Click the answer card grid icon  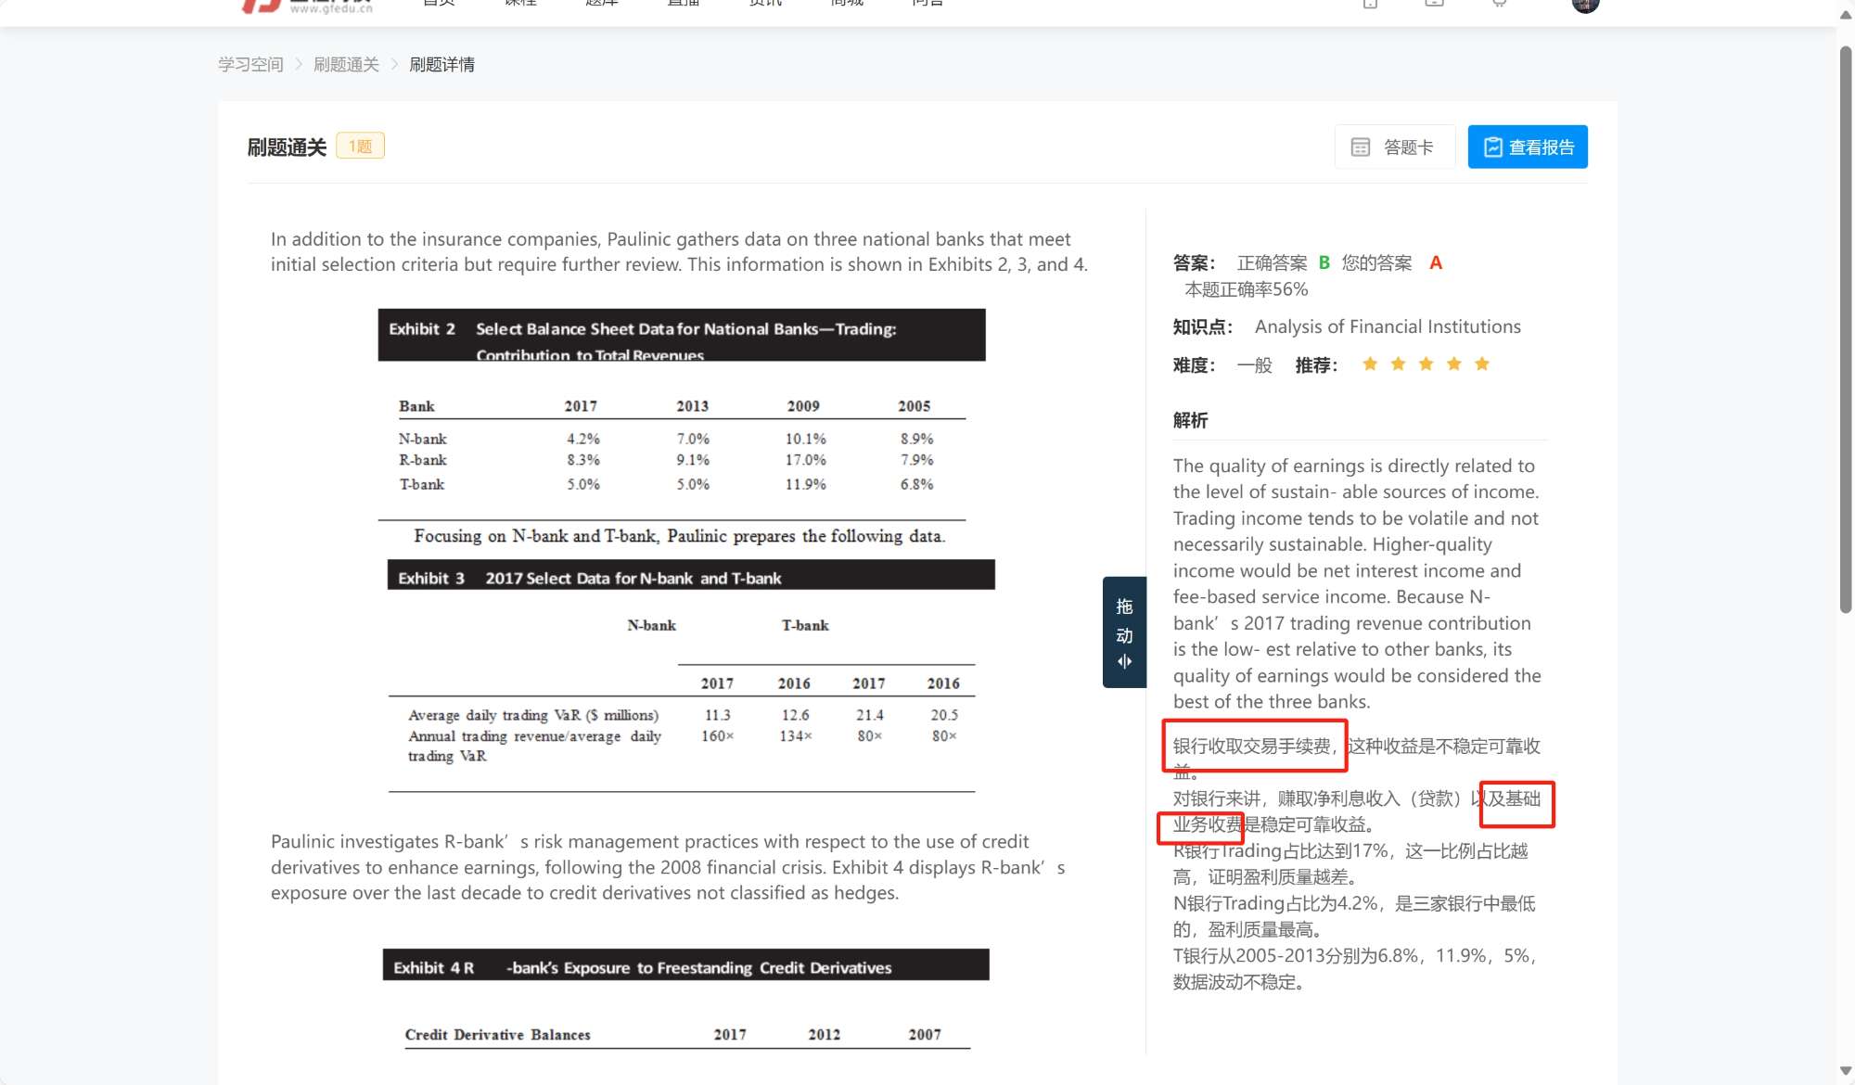click(x=1360, y=147)
